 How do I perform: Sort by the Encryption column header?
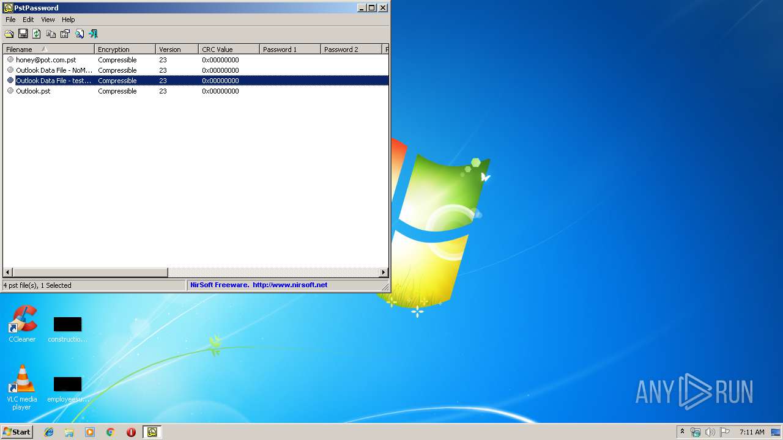pos(125,49)
